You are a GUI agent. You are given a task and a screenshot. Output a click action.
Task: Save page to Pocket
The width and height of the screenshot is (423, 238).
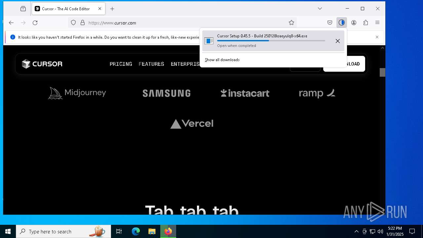(x=330, y=23)
